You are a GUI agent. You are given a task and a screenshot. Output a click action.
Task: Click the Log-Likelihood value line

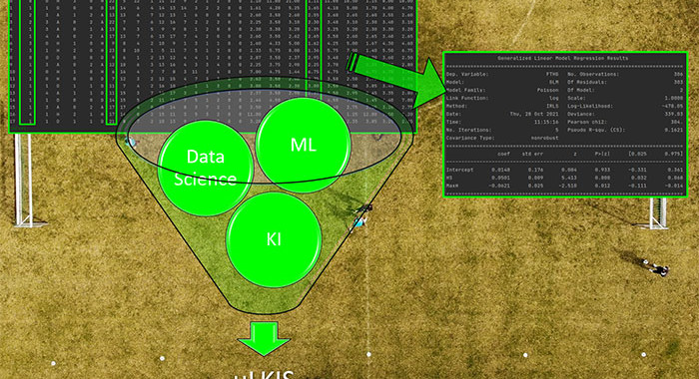(625, 106)
